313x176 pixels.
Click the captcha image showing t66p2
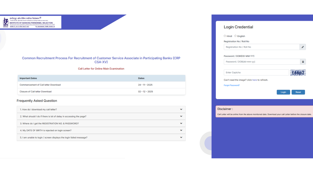(298, 72)
